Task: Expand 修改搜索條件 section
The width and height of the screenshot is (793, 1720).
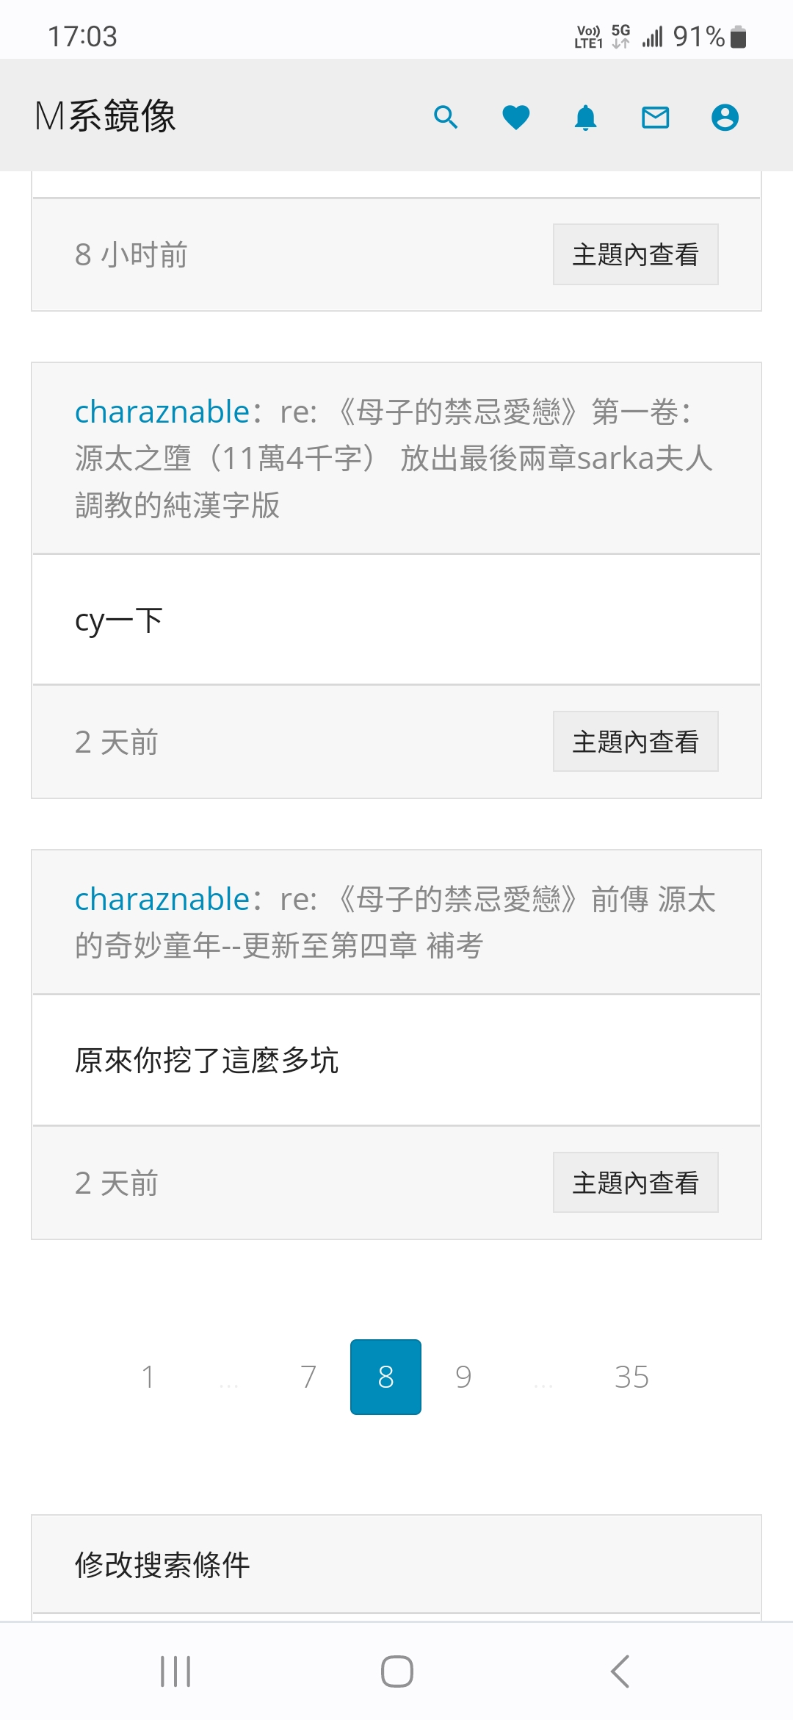Action: [x=163, y=1565]
